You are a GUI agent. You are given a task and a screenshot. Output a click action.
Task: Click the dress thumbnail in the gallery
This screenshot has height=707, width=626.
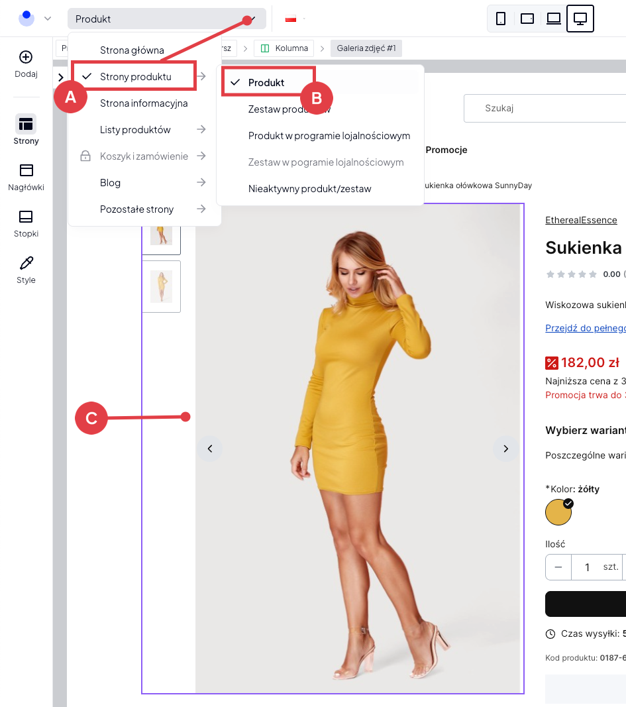click(161, 286)
